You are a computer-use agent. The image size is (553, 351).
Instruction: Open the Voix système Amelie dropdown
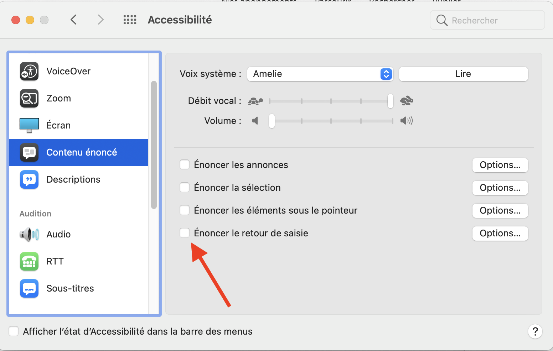coord(320,74)
